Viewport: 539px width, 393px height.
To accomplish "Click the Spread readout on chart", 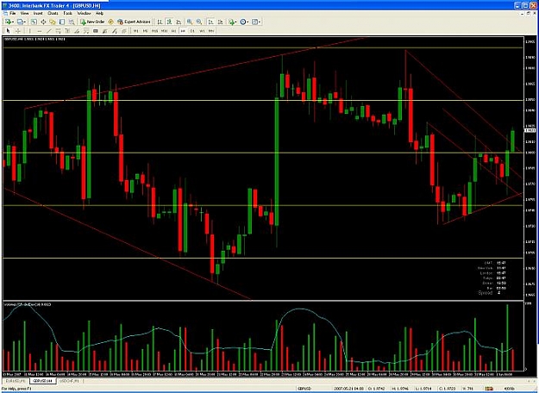I will pyautogui.click(x=489, y=293).
